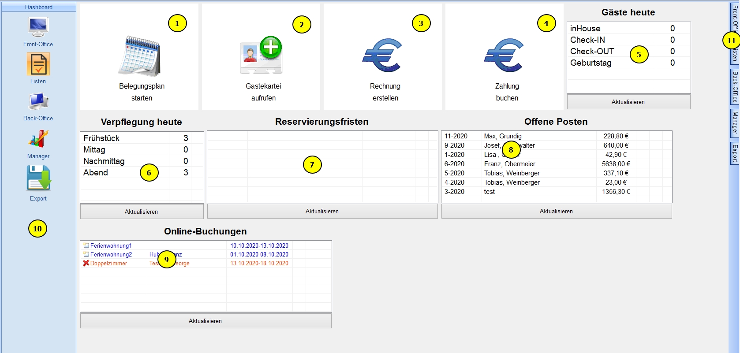
Task: Switch to the Back-Office vertical tab
Action: [735, 87]
